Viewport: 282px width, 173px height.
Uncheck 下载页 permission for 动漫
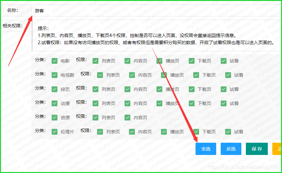(x=192, y=103)
